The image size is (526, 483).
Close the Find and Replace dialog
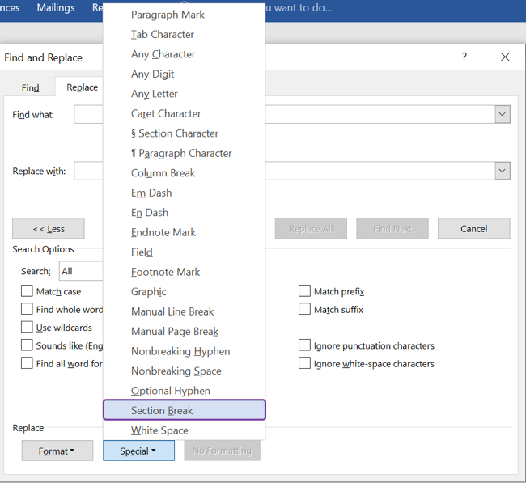click(x=505, y=57)
